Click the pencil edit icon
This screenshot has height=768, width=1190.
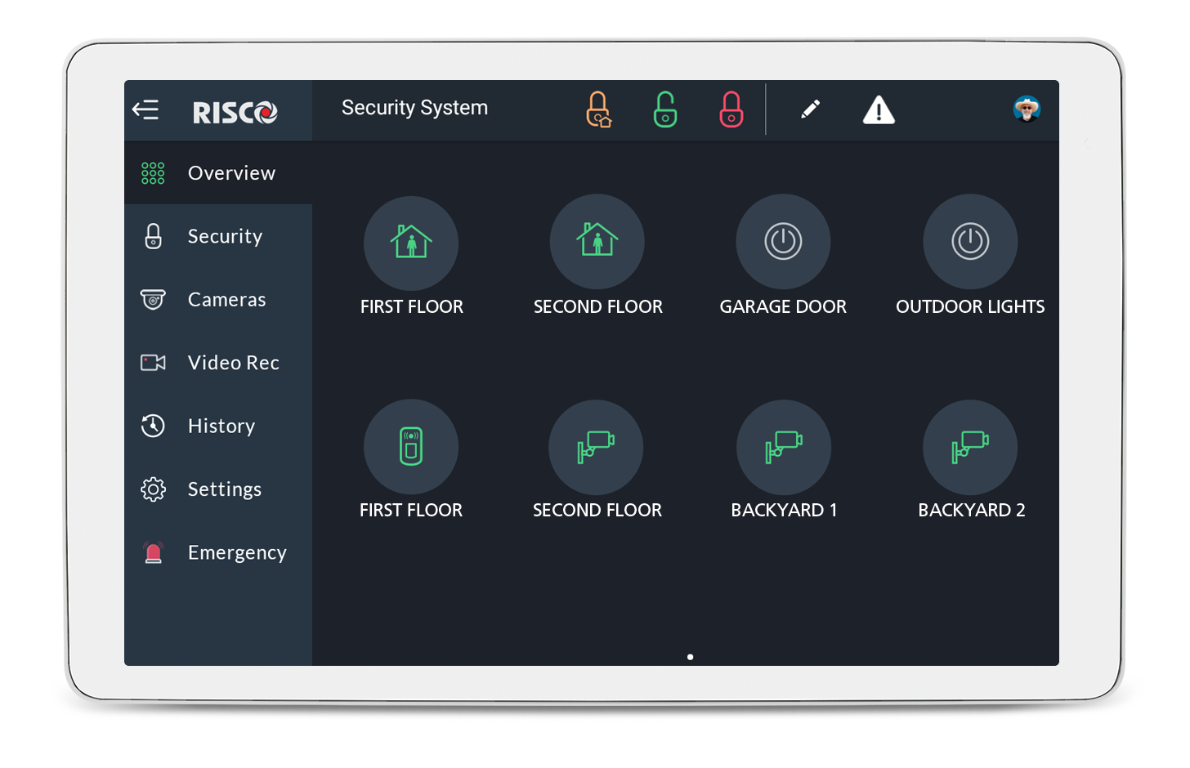coord(810,109)
